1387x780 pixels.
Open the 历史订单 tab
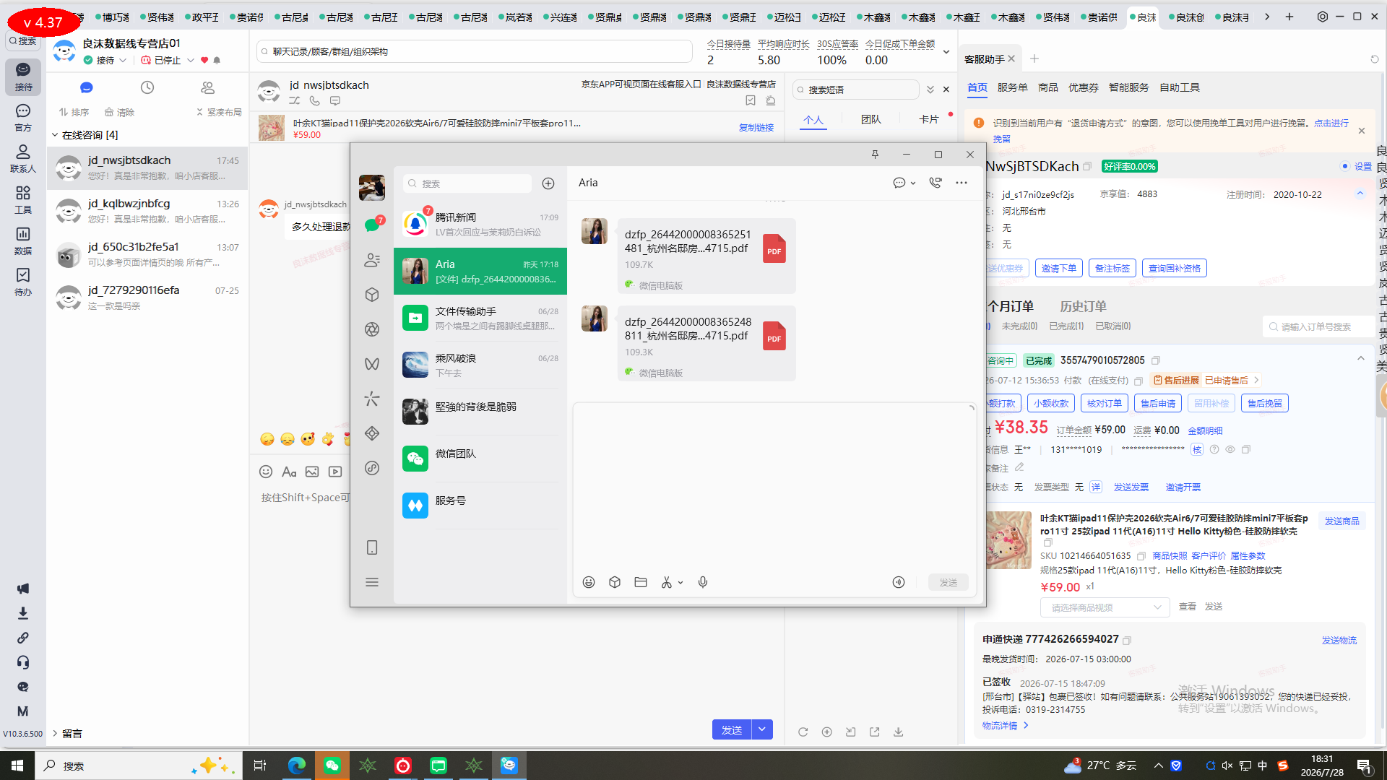point(1083,306)
